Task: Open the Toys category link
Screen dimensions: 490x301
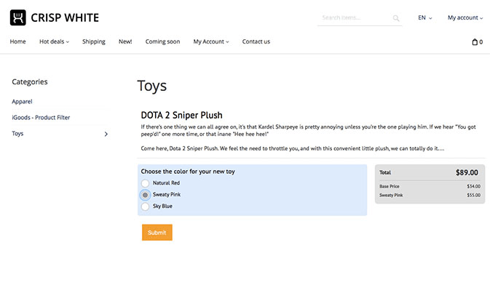Action: (17, 133)
